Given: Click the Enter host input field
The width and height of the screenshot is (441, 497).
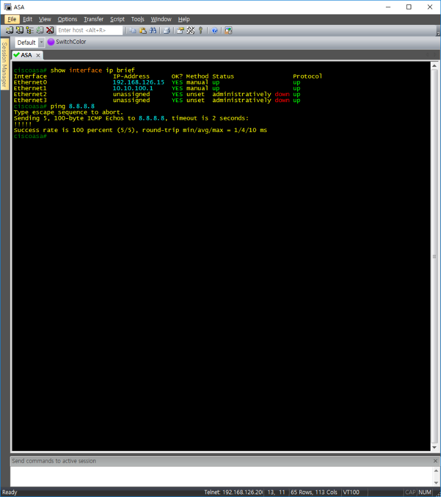Looking at the screenshot, I should [x=89, y=30].
